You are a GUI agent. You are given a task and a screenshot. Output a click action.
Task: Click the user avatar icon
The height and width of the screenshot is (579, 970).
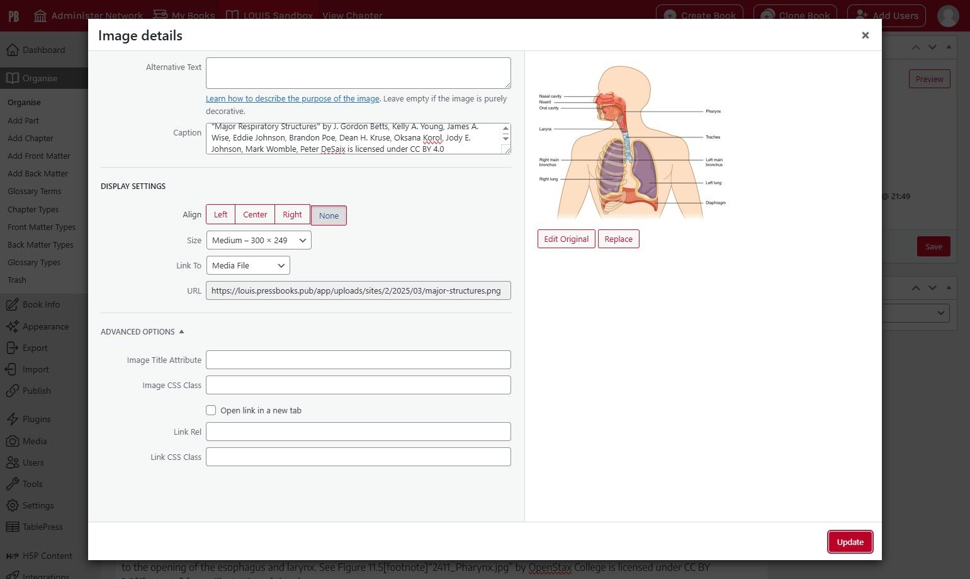click(948, 16)
